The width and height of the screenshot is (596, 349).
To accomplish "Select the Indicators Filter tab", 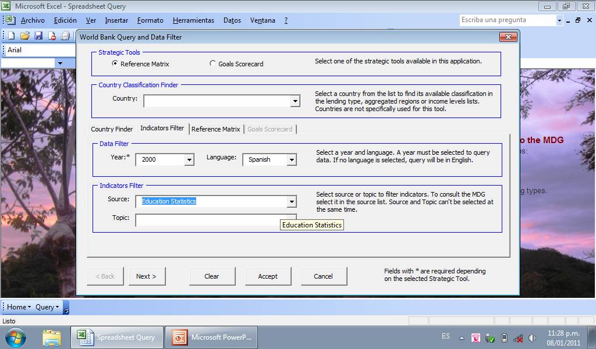I will [162, 129].
